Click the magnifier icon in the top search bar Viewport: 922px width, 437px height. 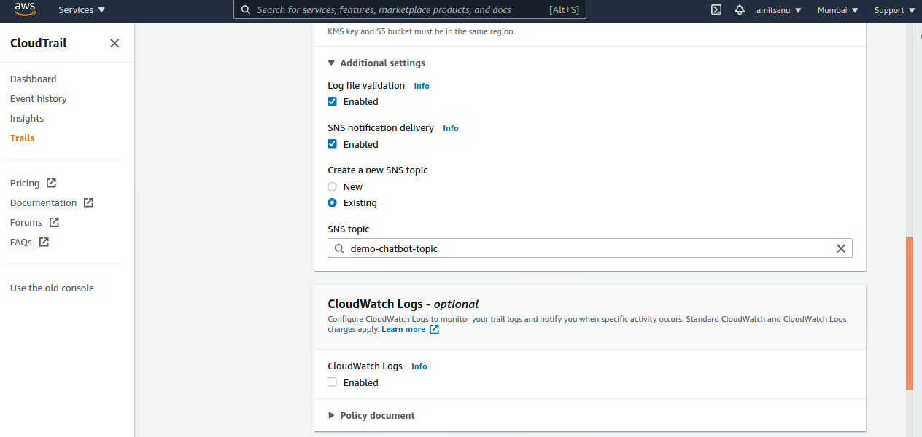pyautogui.click(x=245, y=10)
